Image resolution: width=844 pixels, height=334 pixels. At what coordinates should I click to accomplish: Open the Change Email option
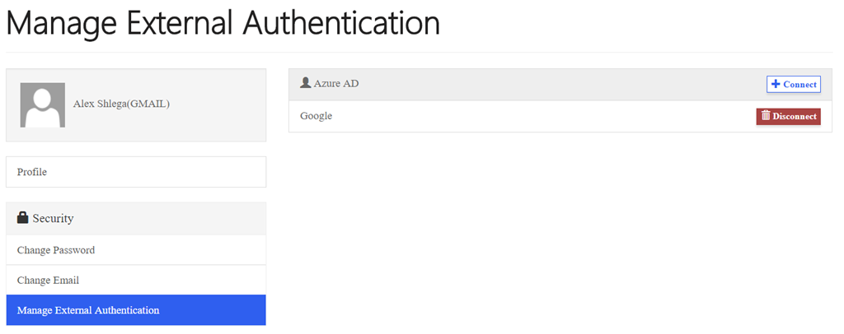(x=136, y=280)
